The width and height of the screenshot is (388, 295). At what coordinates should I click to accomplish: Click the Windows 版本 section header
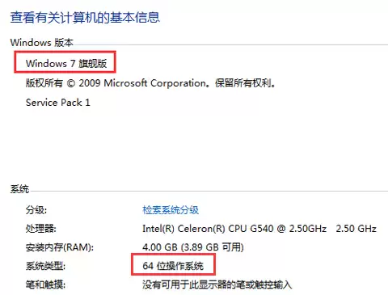(42, 42)
